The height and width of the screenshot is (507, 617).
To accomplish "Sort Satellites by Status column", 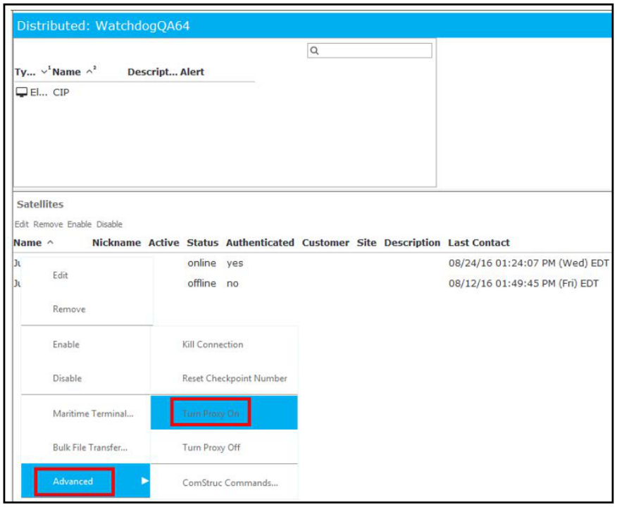I will (202, 243).
